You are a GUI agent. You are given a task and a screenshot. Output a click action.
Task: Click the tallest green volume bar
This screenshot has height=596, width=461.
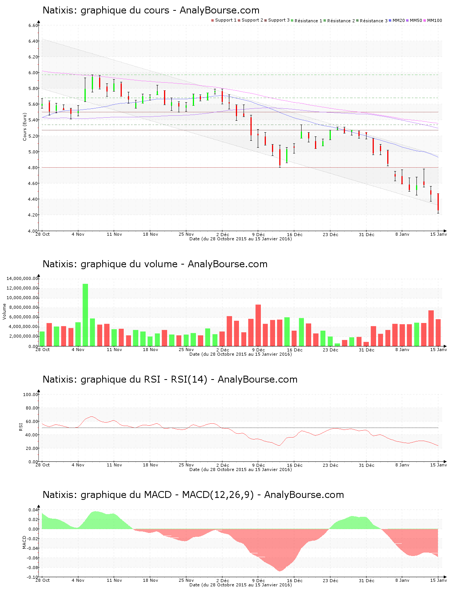(85, 315)
